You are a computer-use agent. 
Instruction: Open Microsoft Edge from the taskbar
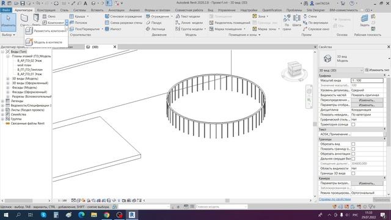tap(81, 215)
